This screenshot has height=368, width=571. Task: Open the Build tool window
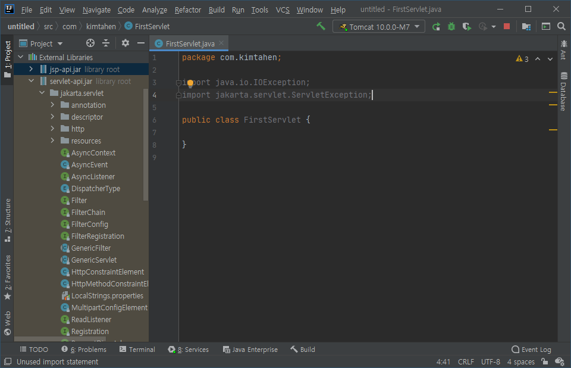[303, 350]
